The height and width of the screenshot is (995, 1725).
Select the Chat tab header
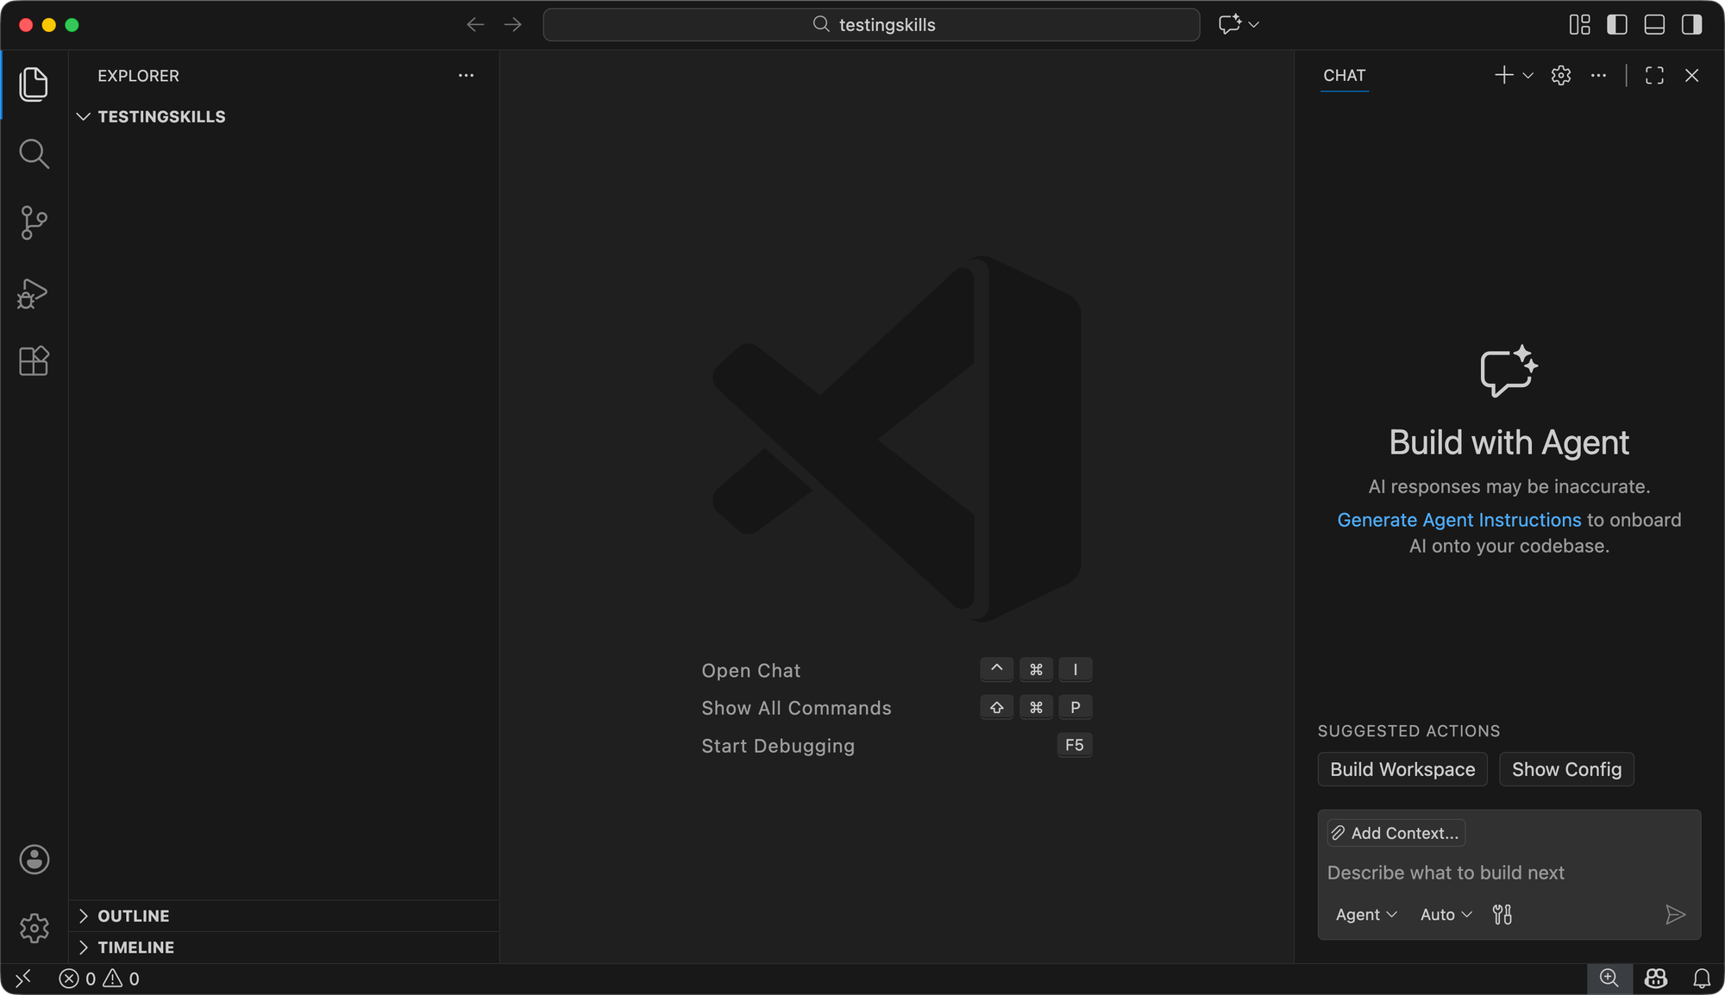[x=1344, y=76]
